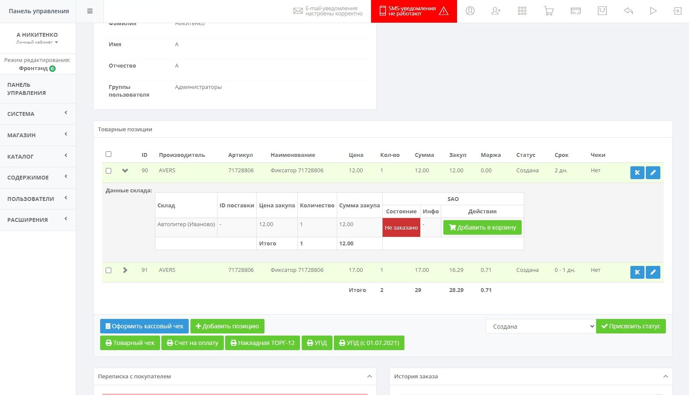Collapse the 'История заказа' panel
This screenshot has width=689, height=395.
(665, 377)
